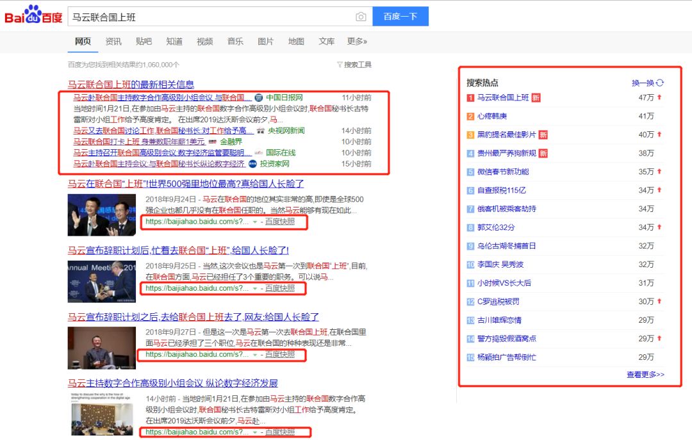The image size is (692, 440).
Task: Open hot search 小时候VS长大后
Action: click(x=504, y=283)
